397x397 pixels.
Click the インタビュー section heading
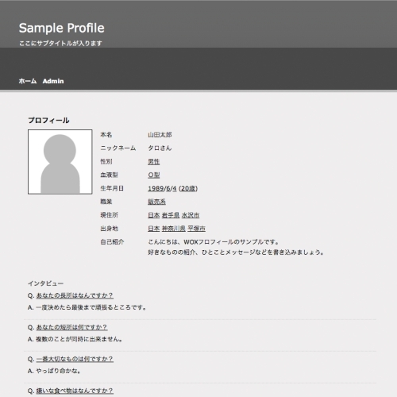pyautogui.click(x=45, y=283)
